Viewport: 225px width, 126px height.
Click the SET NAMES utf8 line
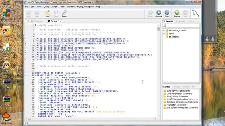[x=54, y=46]
